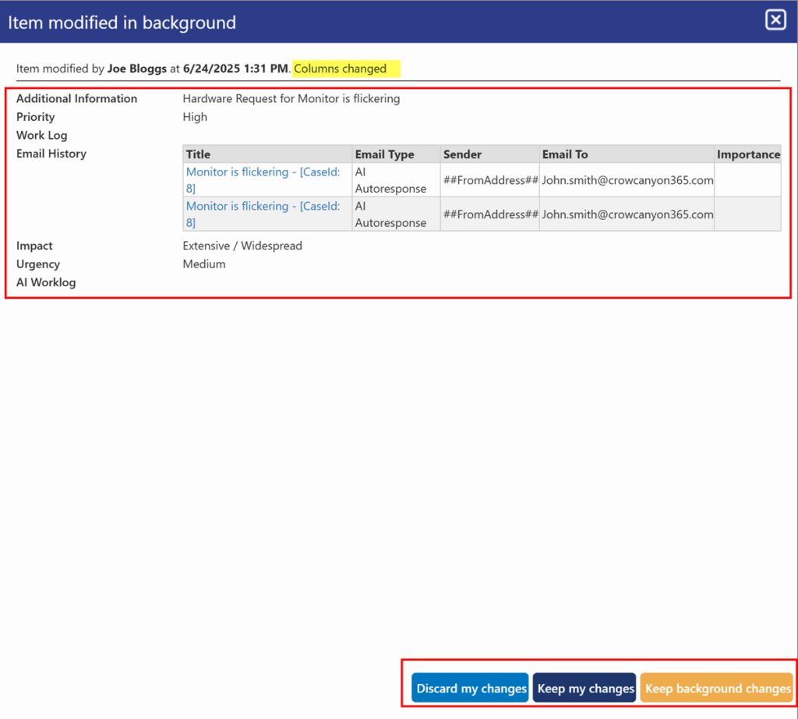Viewport: 798px width, 719px height.
Task: Click the Importance column header
Action: pos(748,154)
